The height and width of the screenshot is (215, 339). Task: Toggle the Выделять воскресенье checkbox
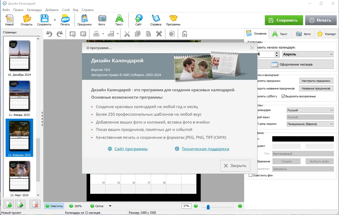pyautogui.click(x=283, y=96)
